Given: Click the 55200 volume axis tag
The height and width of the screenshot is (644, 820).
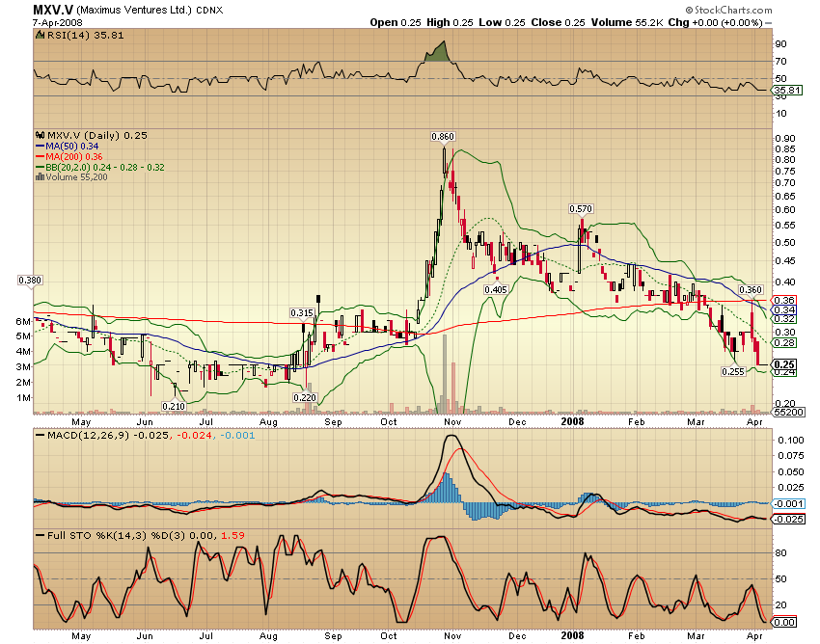Looking at the screenshot, I should [x=788, y=412].
